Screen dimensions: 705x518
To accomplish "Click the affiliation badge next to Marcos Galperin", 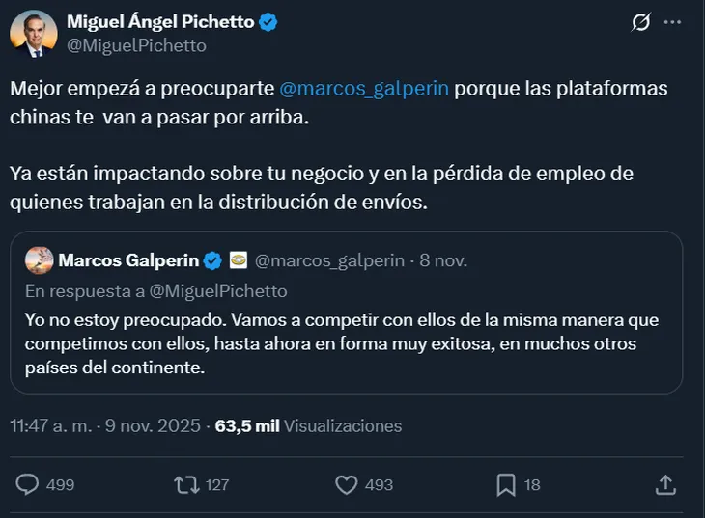I will point(238,260).
